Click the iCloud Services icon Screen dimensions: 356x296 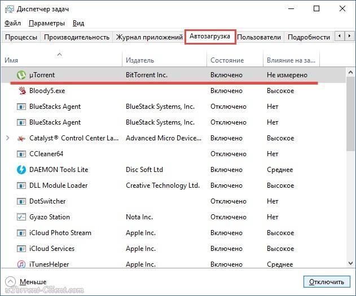pyautogui.click(x=21, y=249)
